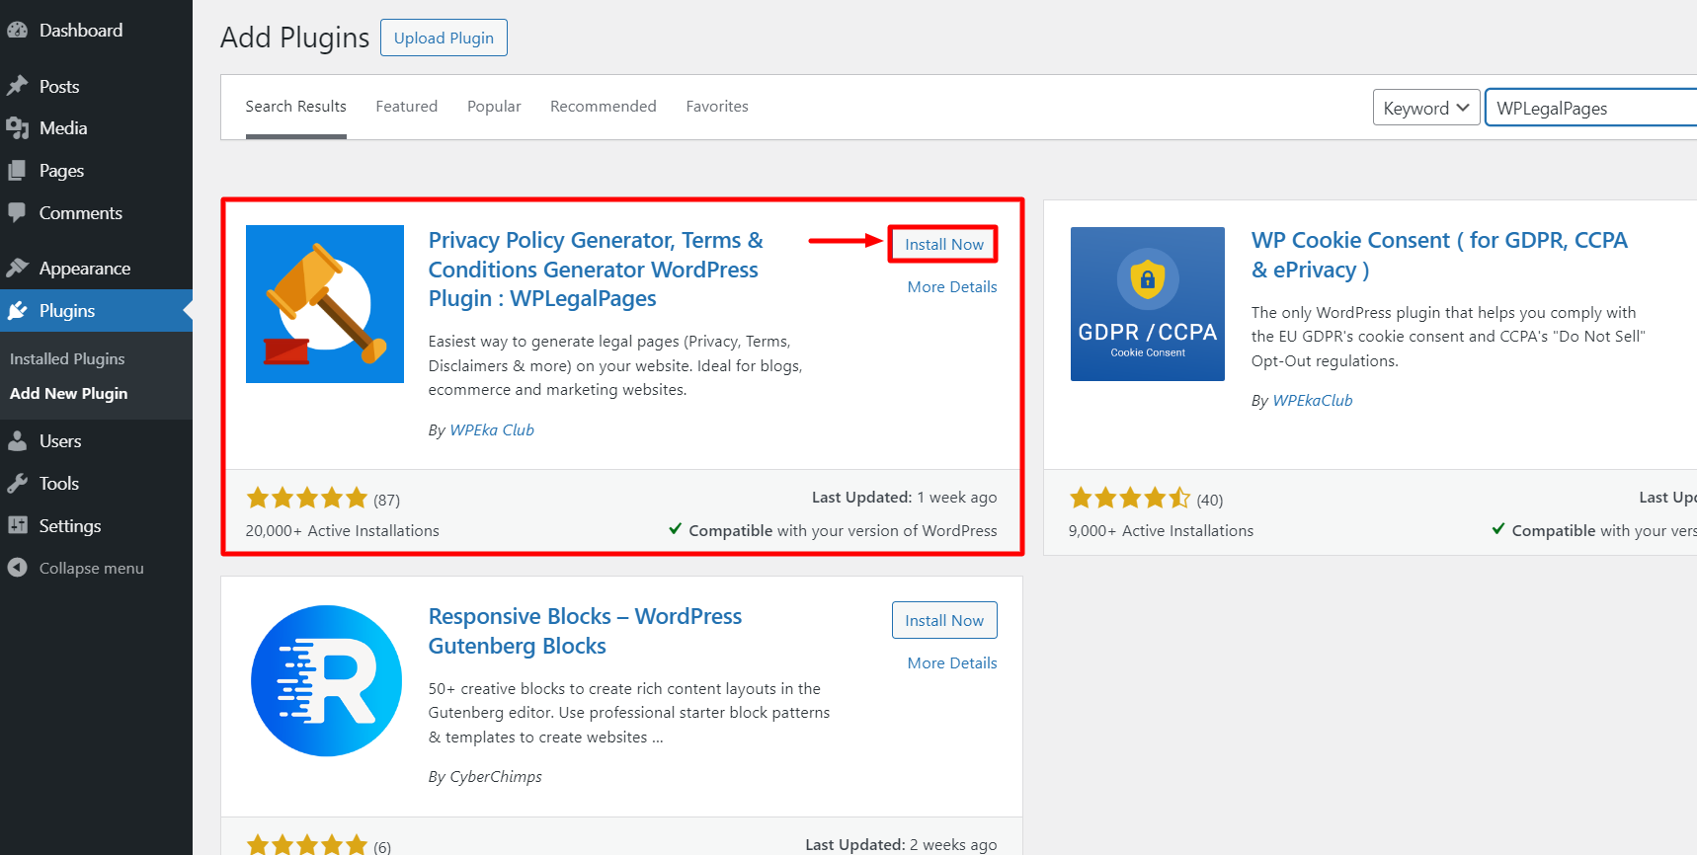Open the Settings menu label
This screenshot has height=855, width=1697.
(70, 526)
